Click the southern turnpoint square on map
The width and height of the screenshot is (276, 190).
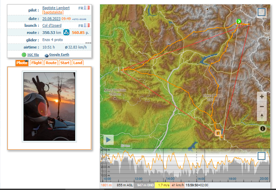point(222,137)
